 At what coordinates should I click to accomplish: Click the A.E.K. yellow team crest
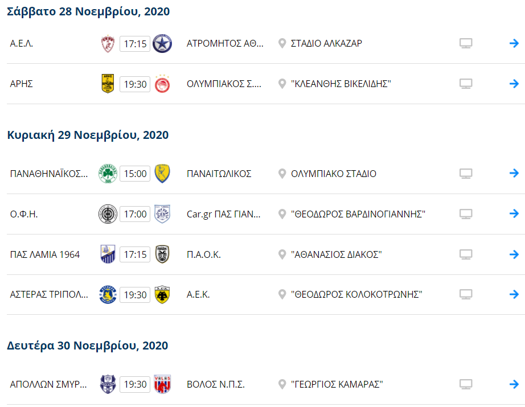tap(162, 295)
